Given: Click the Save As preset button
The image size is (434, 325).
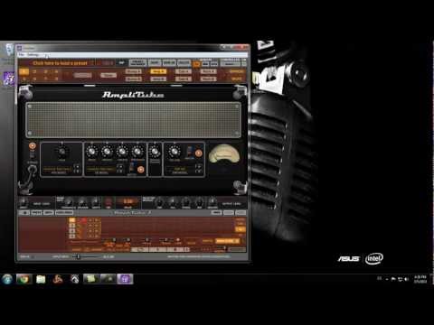Looking at the screenshot, I should pos(169,63).
